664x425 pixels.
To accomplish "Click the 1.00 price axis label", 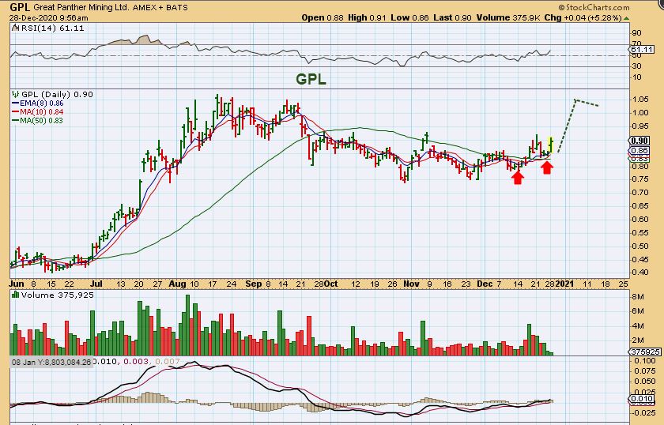I will click(640, 113).
